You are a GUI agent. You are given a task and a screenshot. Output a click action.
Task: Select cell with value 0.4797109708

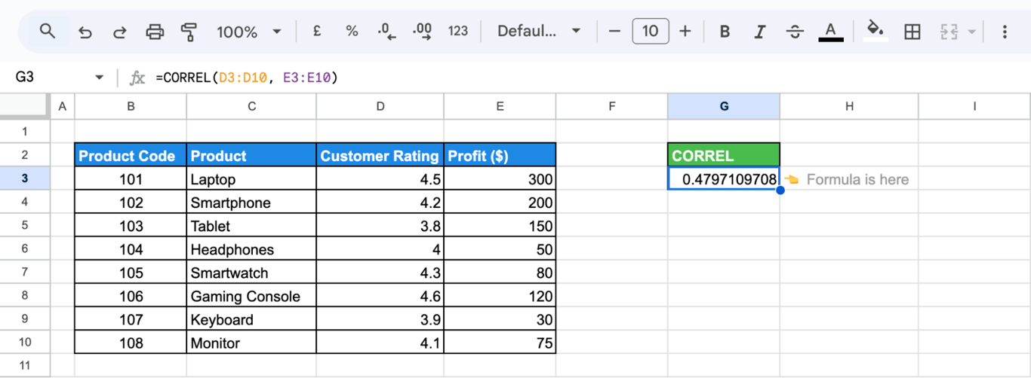[724, 178]
